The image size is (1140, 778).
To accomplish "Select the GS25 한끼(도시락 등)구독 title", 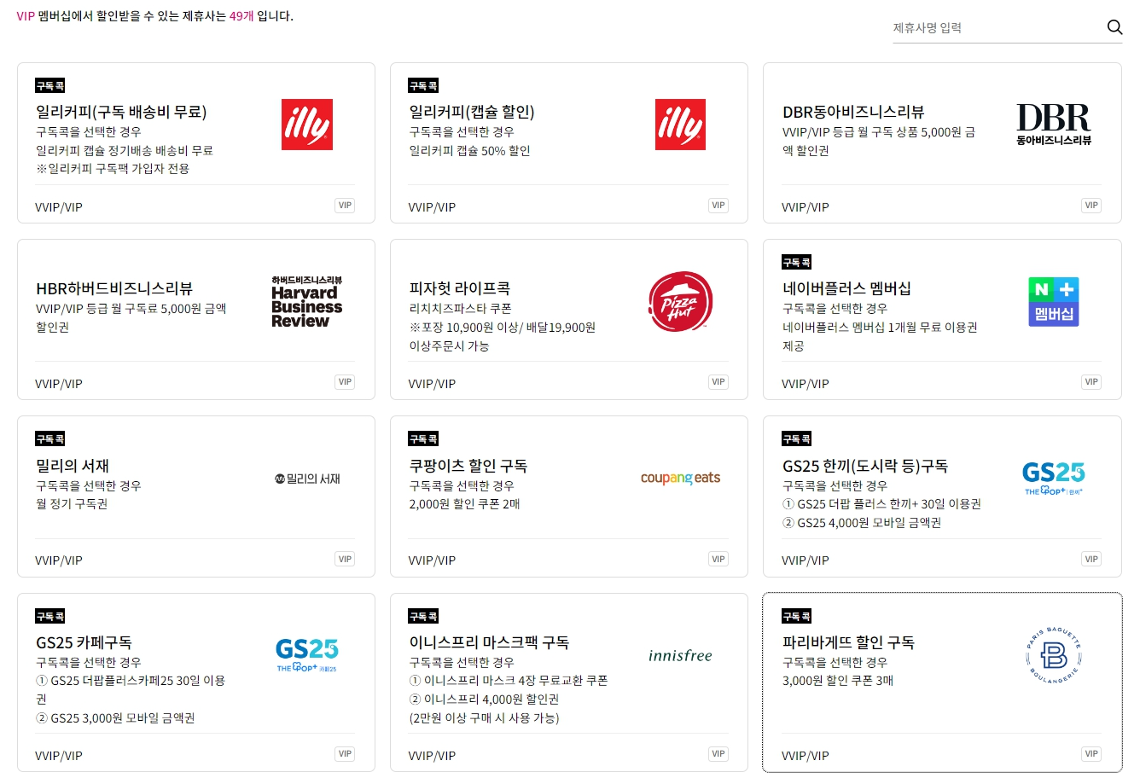I will (865, 466).
